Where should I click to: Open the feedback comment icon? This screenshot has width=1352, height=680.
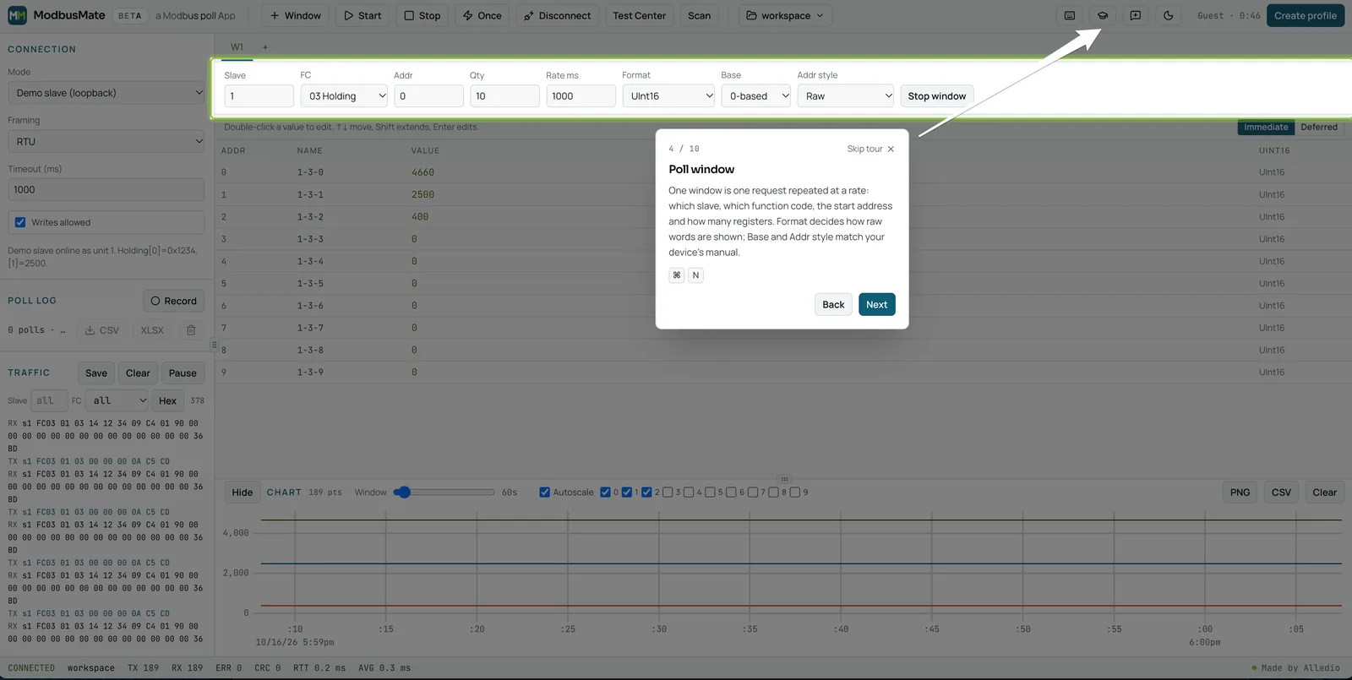coord(1136,15)
